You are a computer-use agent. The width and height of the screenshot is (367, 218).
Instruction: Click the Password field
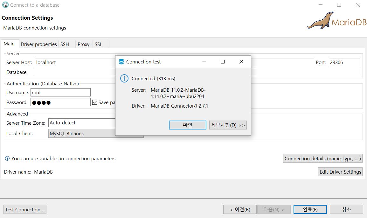(60, 102)
